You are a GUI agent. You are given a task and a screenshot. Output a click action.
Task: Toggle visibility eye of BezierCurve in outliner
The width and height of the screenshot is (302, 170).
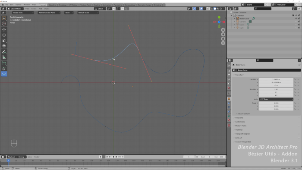(296, 19)
